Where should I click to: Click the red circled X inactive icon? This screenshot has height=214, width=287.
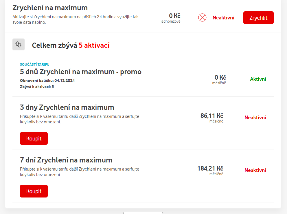click(x=202, y=18)
